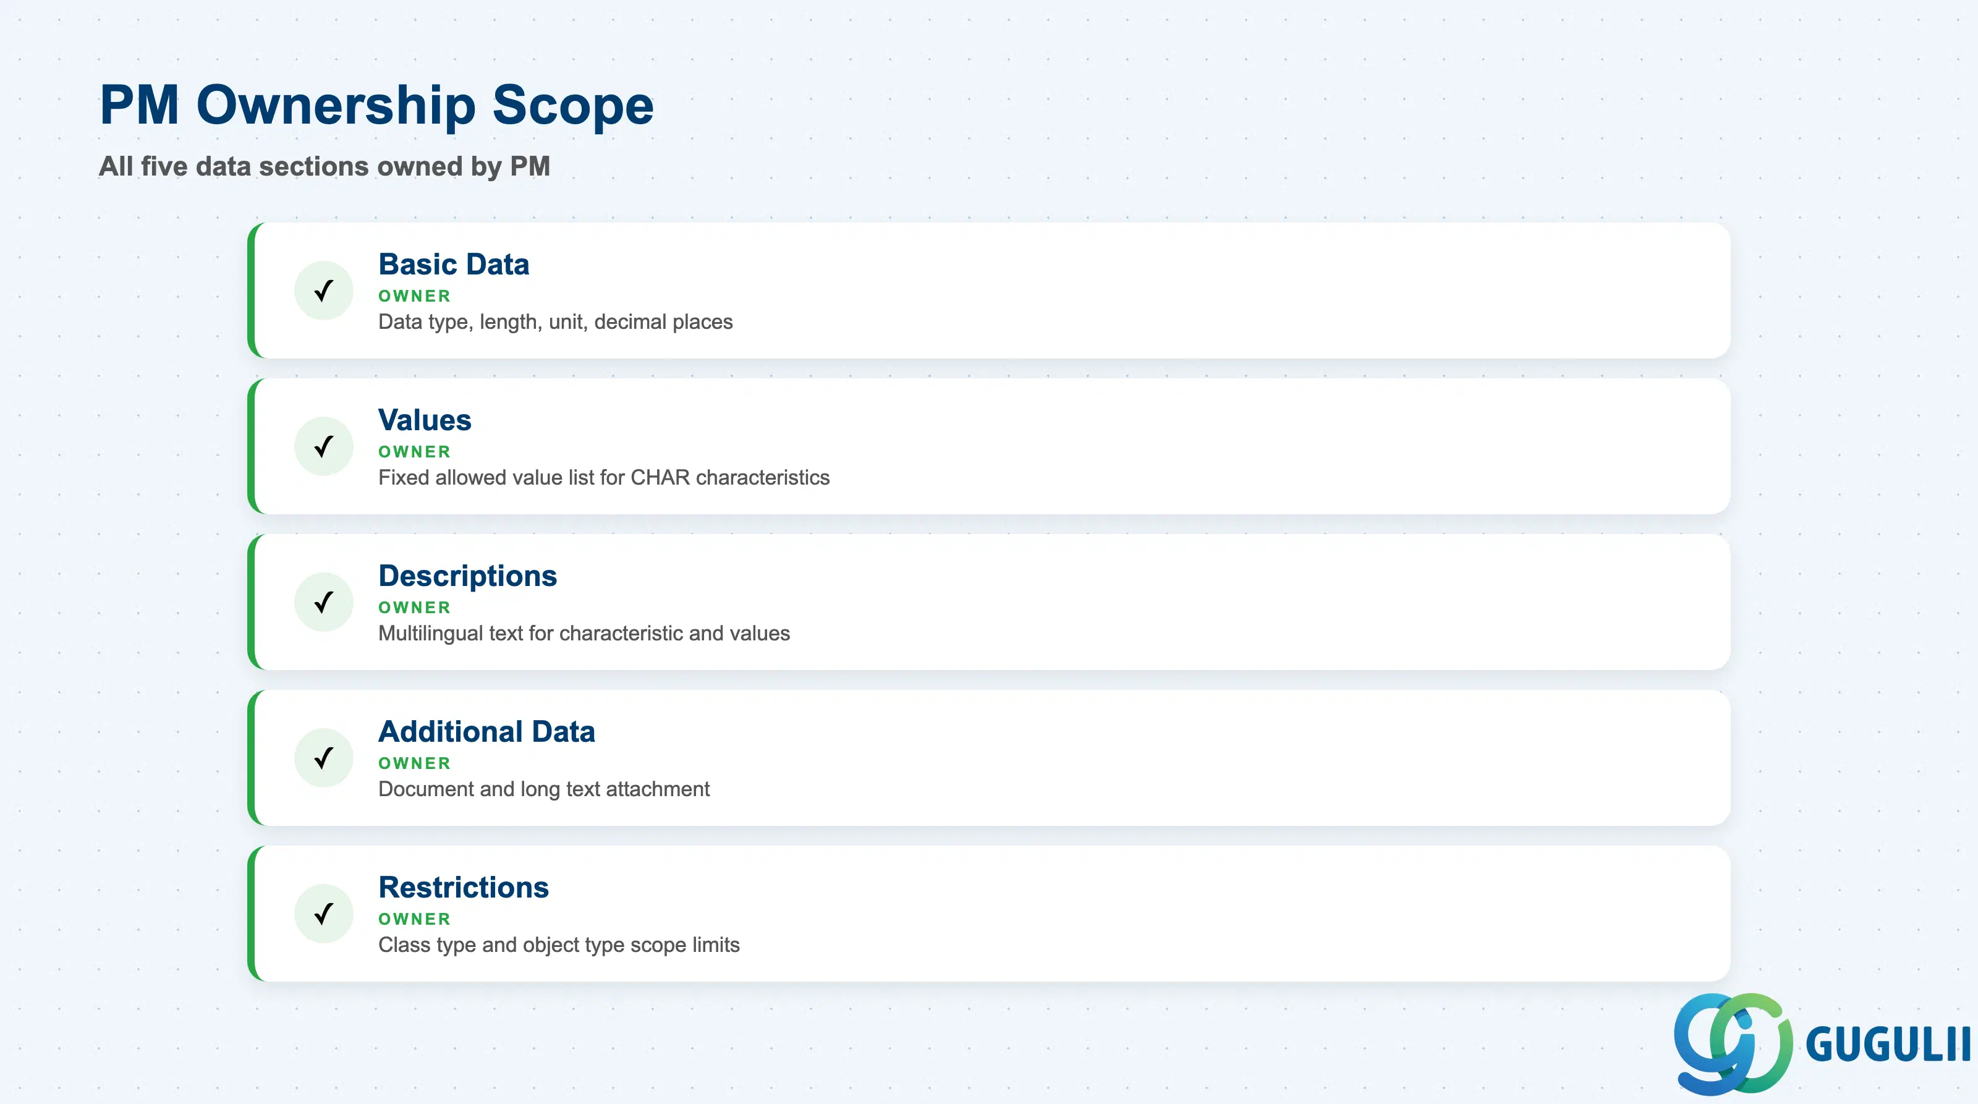Image resolution: width=1978 pixels, height=1104 pixels.
Task: Click text Multilingual text for characteristic and values
Action: point(584,634)
